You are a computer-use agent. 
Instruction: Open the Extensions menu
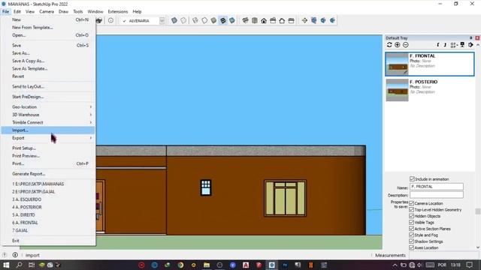tap(118, 12)
